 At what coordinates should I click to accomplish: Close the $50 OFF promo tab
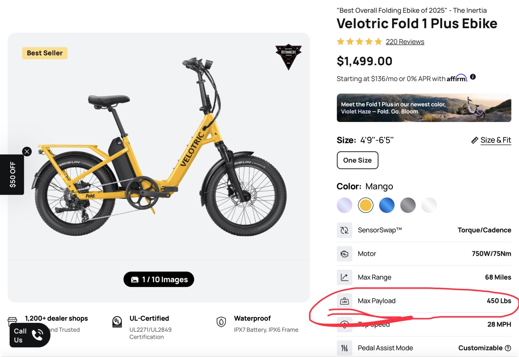click(27, 152)
